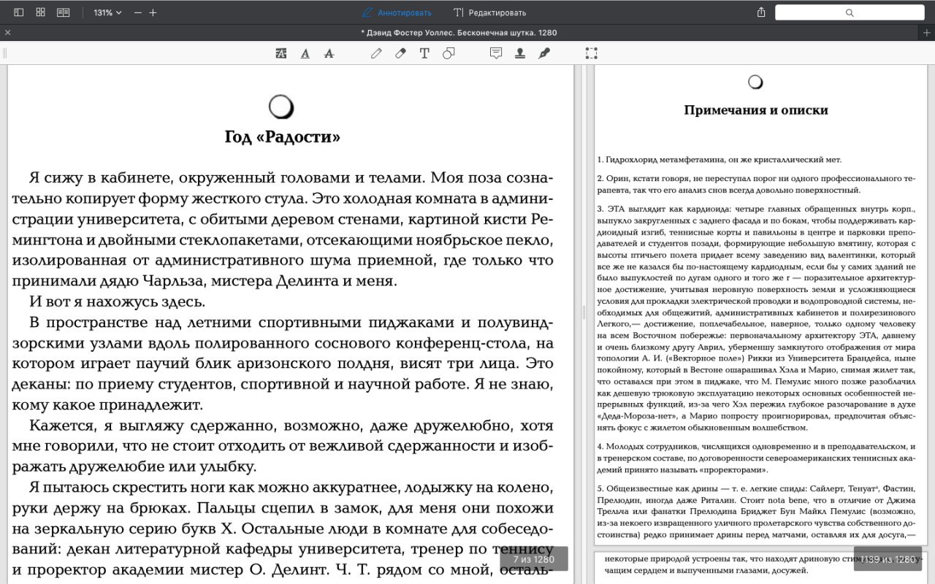Click the line И вот я нахожусь здесь.
This screenshot has width=935, height=584.
(x=118, y=301)
